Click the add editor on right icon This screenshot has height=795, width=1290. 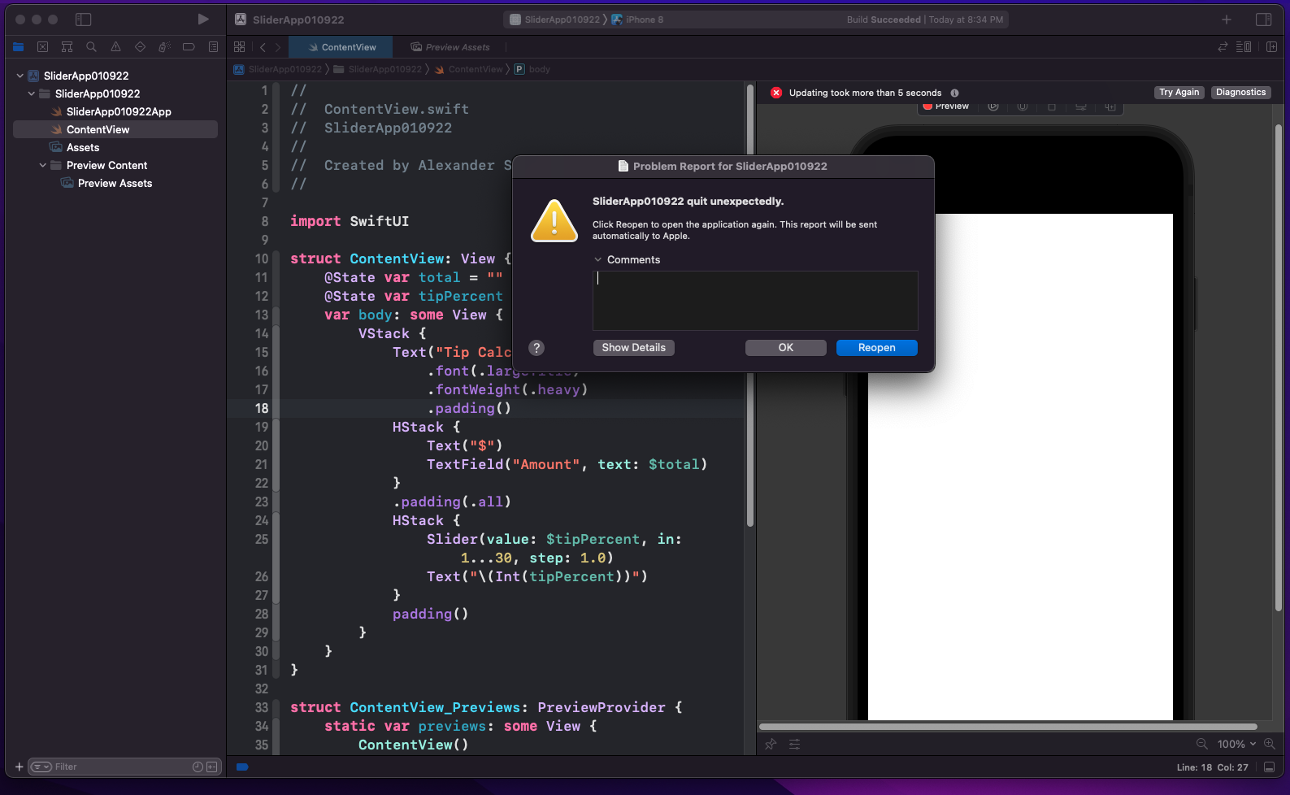point(1271,47)
